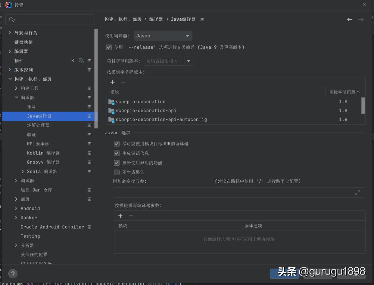Click the back navigation arrow

pyautogui.click(x=350, y=19)
